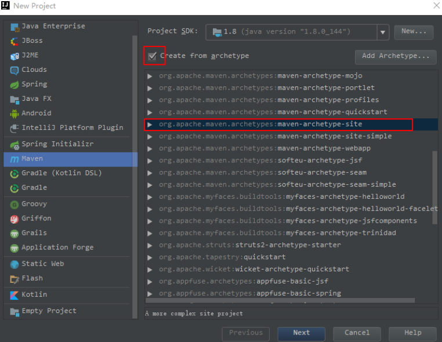The image size is (442, 342).
Task: Click the Java FX folder icon
Action: 15,99
